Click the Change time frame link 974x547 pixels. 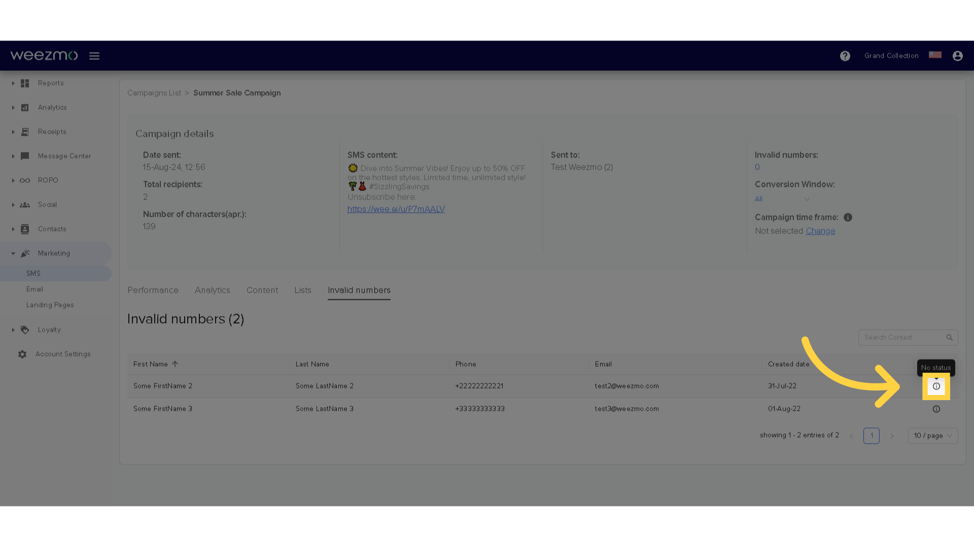click(820, 231)
